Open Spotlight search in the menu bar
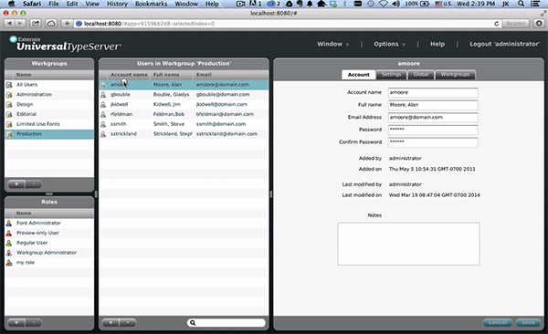 tap(521, 4)
